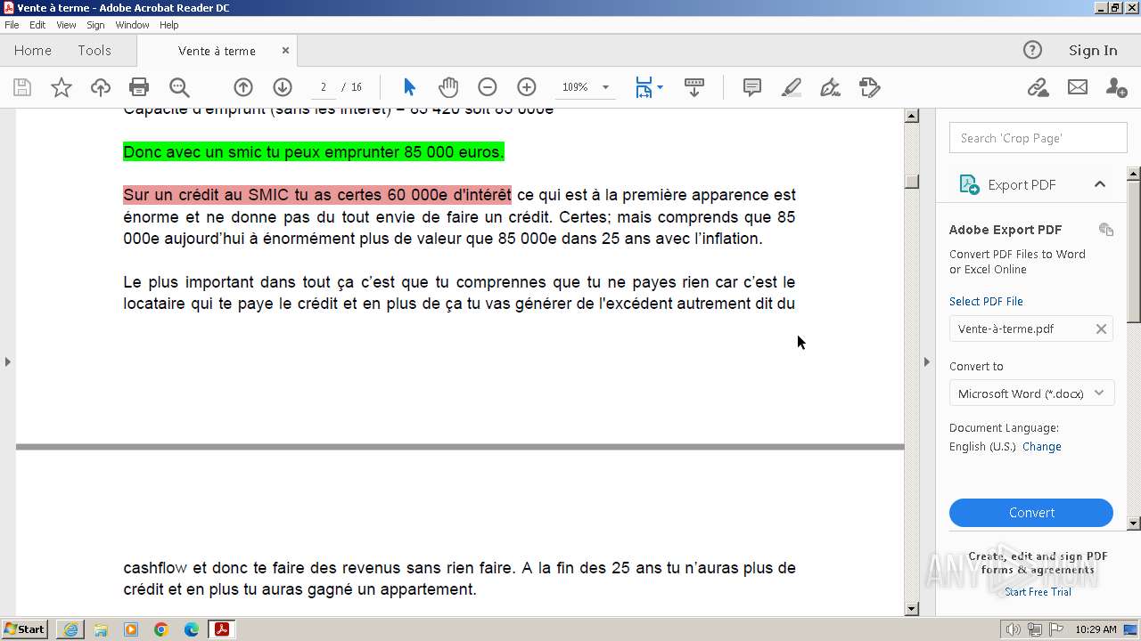Select the Vente à terme document tab
The width and height of the screenshot is (1141, 641).
pyautogui.click(x=217, y=51)
